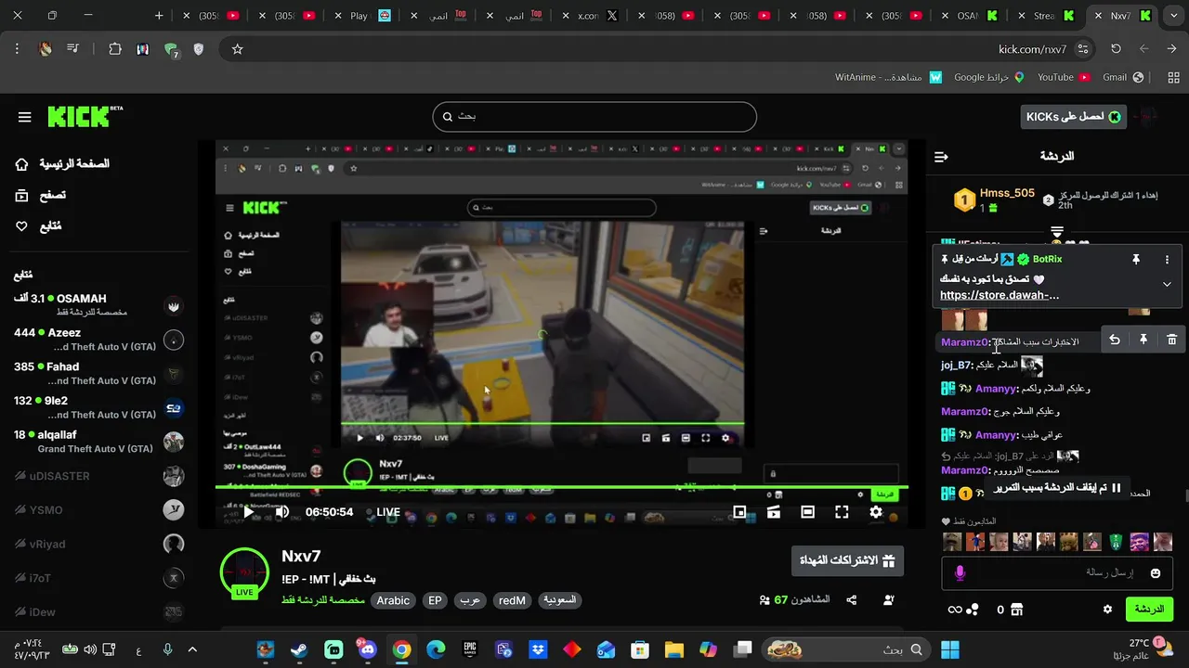The height and width of the screenshot is (668, 1189).
Task: Open vRiyad offline channel
Action: pos(98,544)
